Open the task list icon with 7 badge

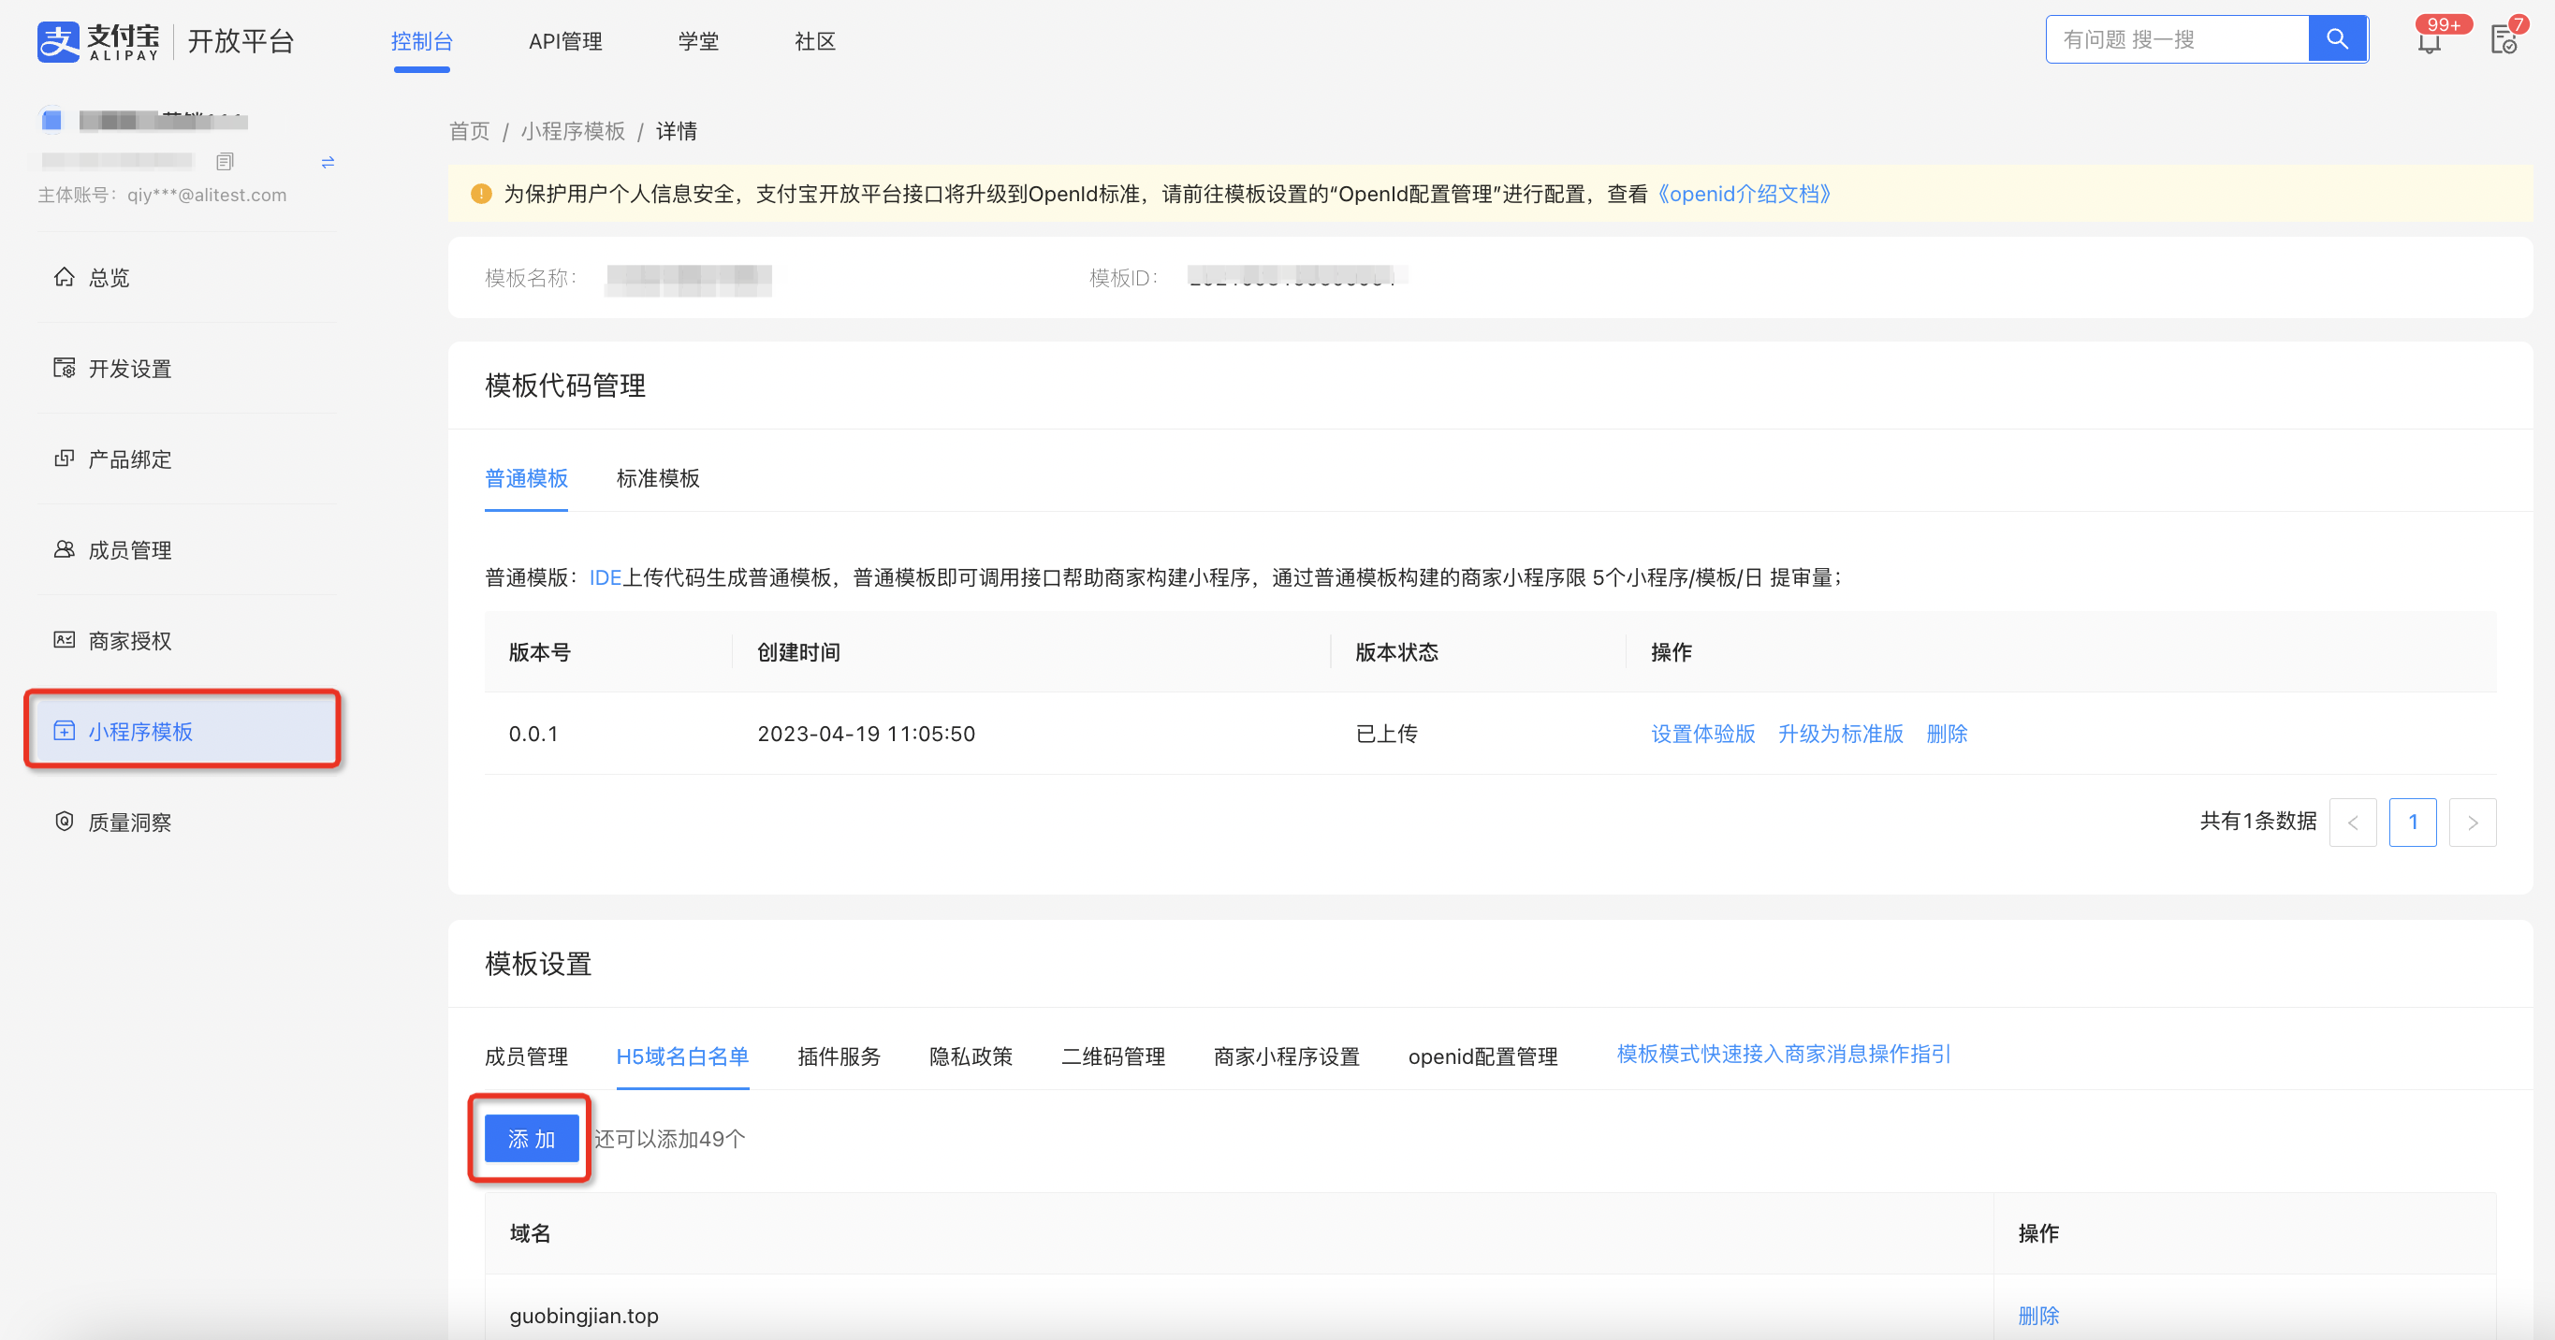coord(2504,40)
